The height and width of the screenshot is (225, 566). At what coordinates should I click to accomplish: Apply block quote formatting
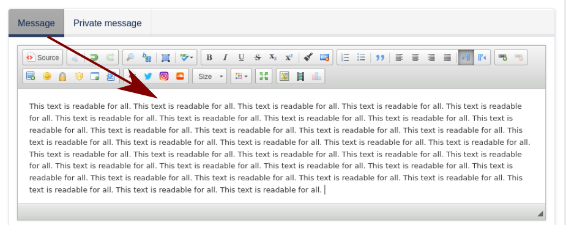tap(380, 57)
